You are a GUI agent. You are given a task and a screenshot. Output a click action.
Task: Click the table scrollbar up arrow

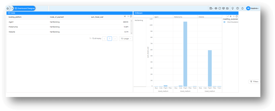click(x=131, y=21)
